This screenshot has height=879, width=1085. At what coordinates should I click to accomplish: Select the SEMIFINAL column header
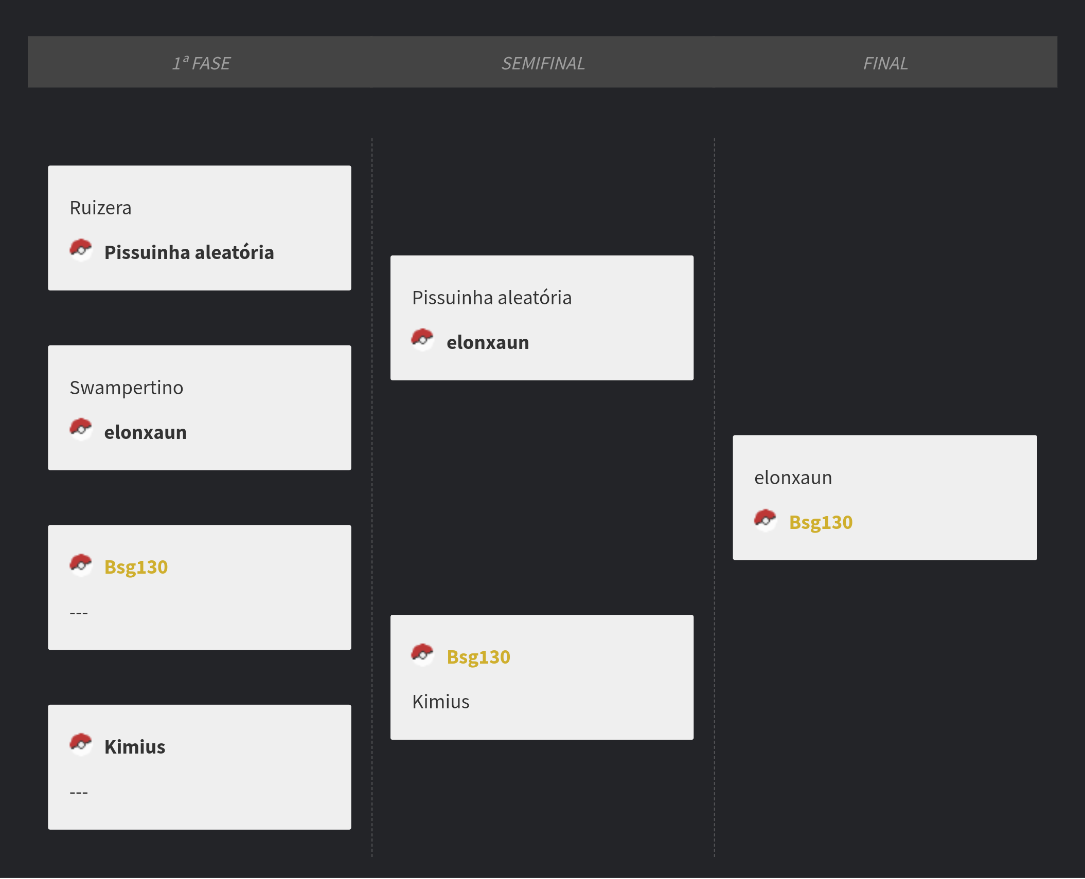tap(543, 63)
